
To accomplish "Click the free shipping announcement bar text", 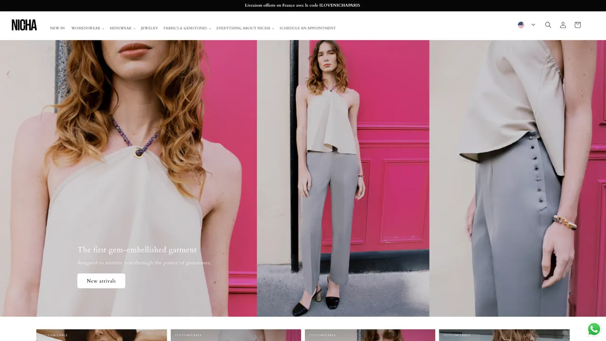I will point(303,5).
